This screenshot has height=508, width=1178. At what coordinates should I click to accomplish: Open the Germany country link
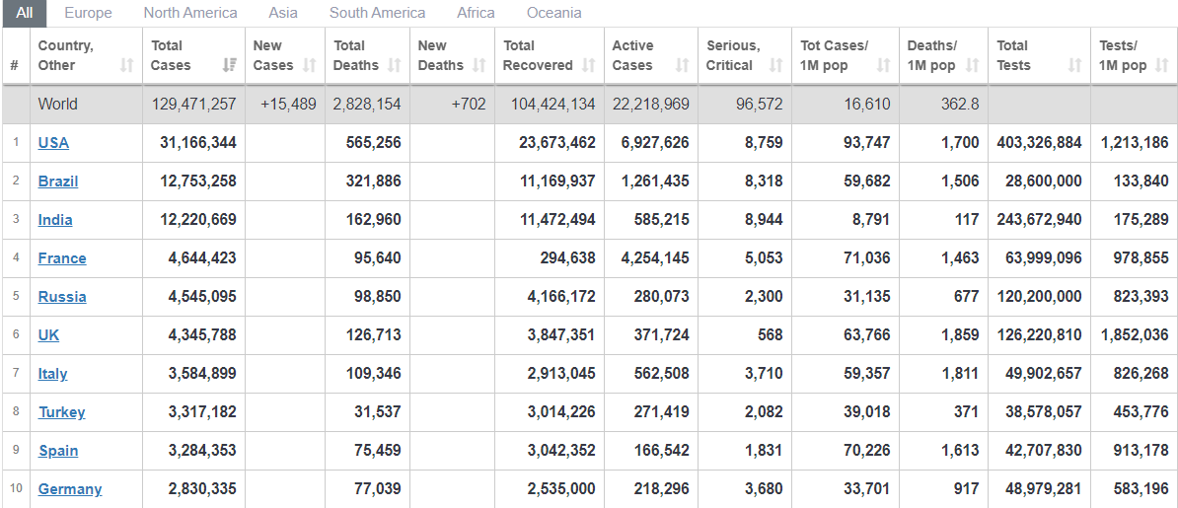tap(70, 488)
